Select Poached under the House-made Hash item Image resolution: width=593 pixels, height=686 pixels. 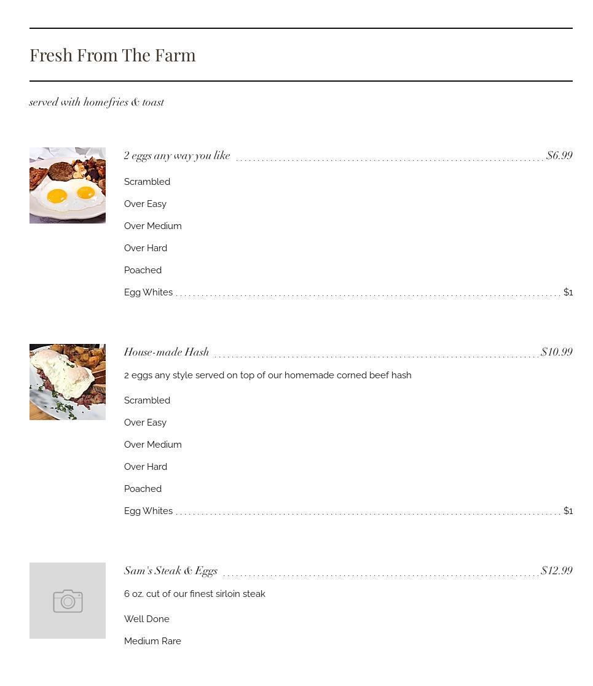tap(143, 489)
